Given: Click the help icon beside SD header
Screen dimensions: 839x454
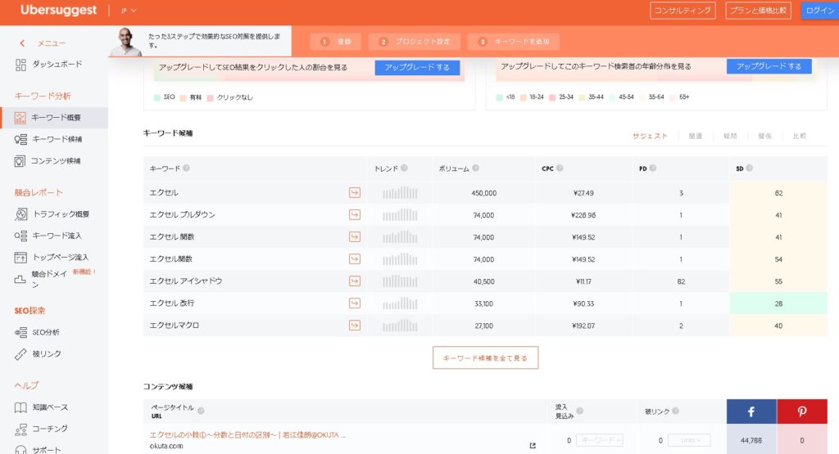Looking at the screenshot, I should (x=750, y=169).
